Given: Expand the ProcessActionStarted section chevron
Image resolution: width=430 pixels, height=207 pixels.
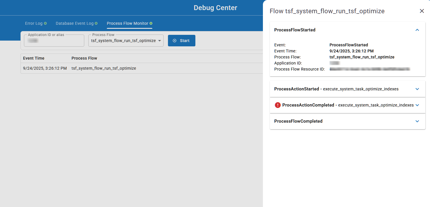Looking at the screenshot, I should (x=417, y=89).
